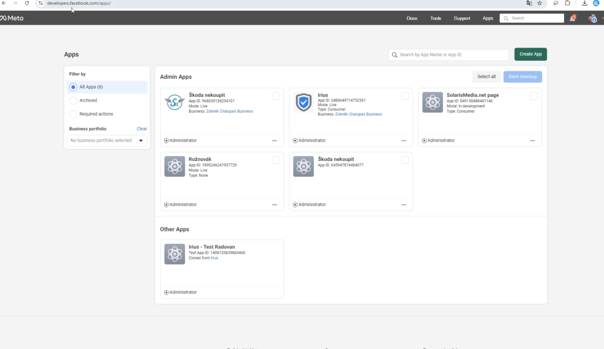
Task: Bookmark this page with star icon
Action: tap(539, 3)
